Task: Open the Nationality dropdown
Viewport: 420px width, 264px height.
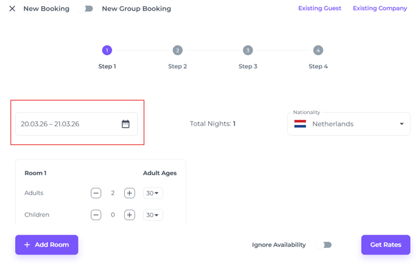Action: click(401, 124)
